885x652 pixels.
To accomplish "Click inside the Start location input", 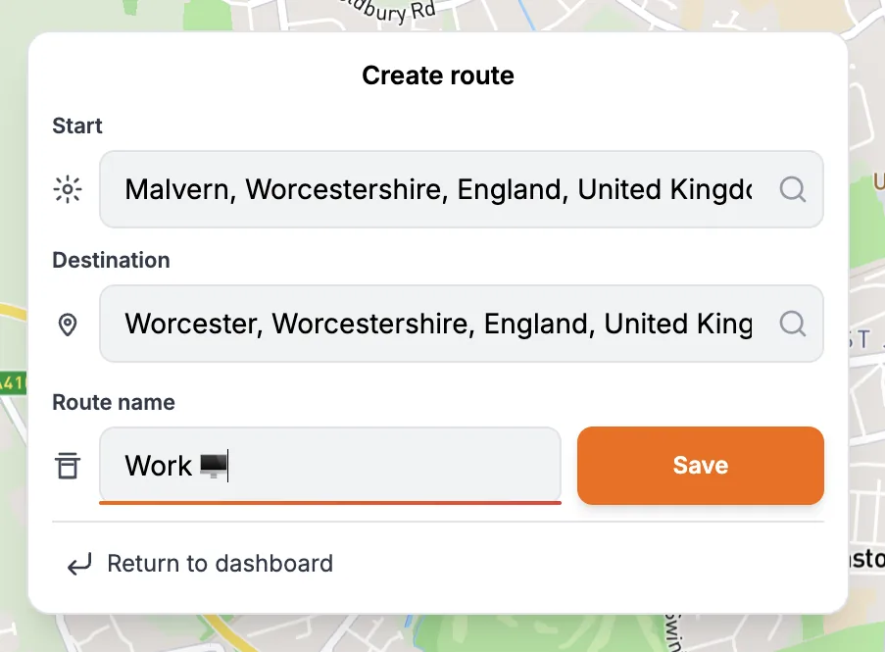I will [x=441, y=189].
